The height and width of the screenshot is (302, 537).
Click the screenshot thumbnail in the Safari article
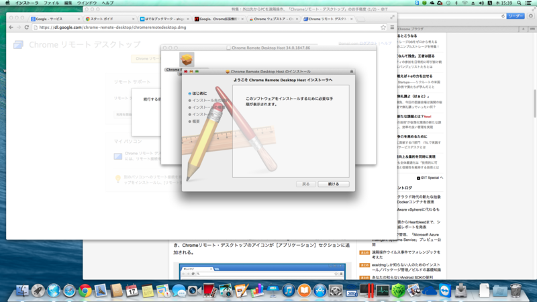coord(262,272)
